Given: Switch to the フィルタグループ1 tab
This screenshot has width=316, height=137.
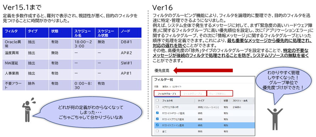Looking at the screenshot, I should [x=167, y=94].
